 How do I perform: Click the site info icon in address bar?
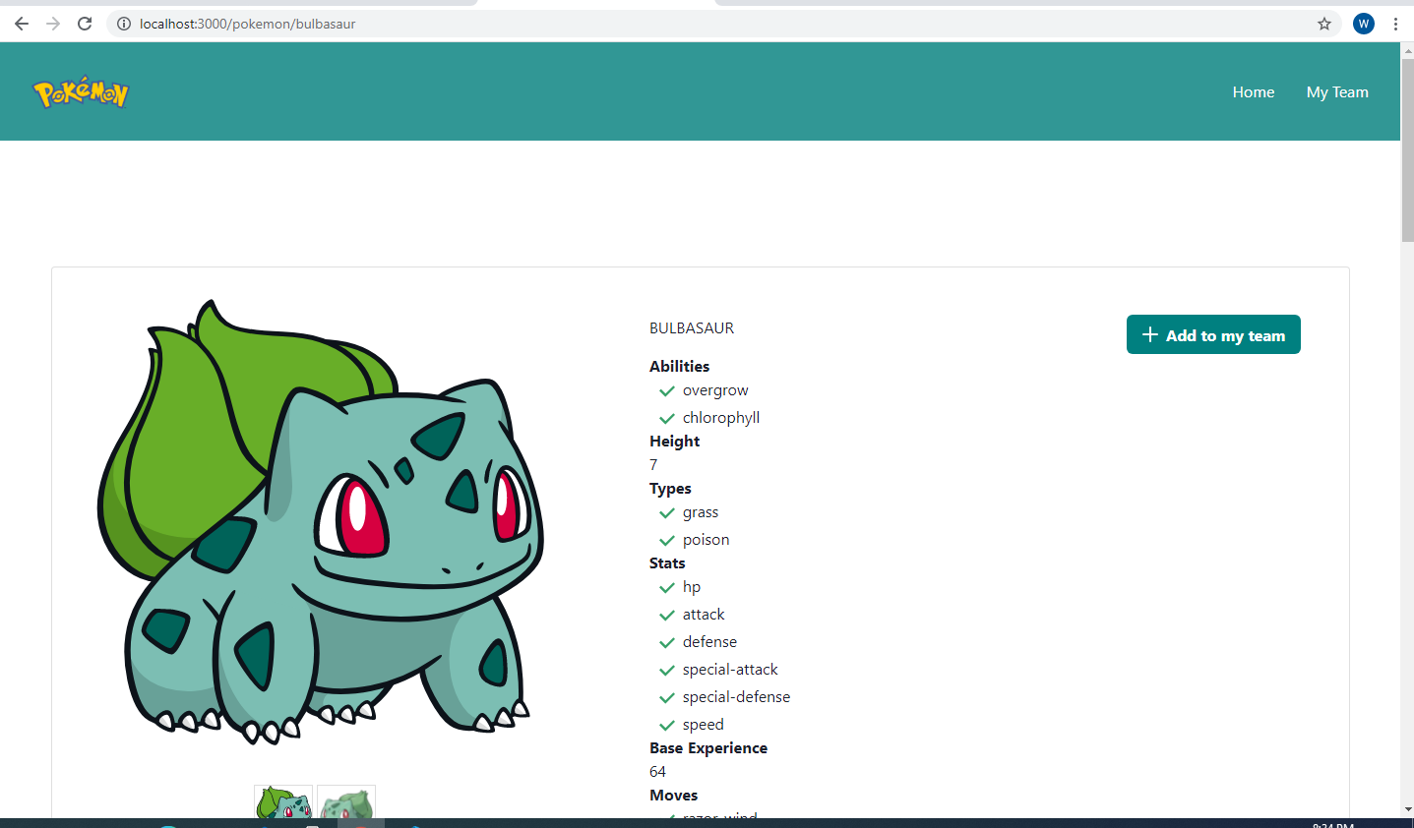(124, 24)
